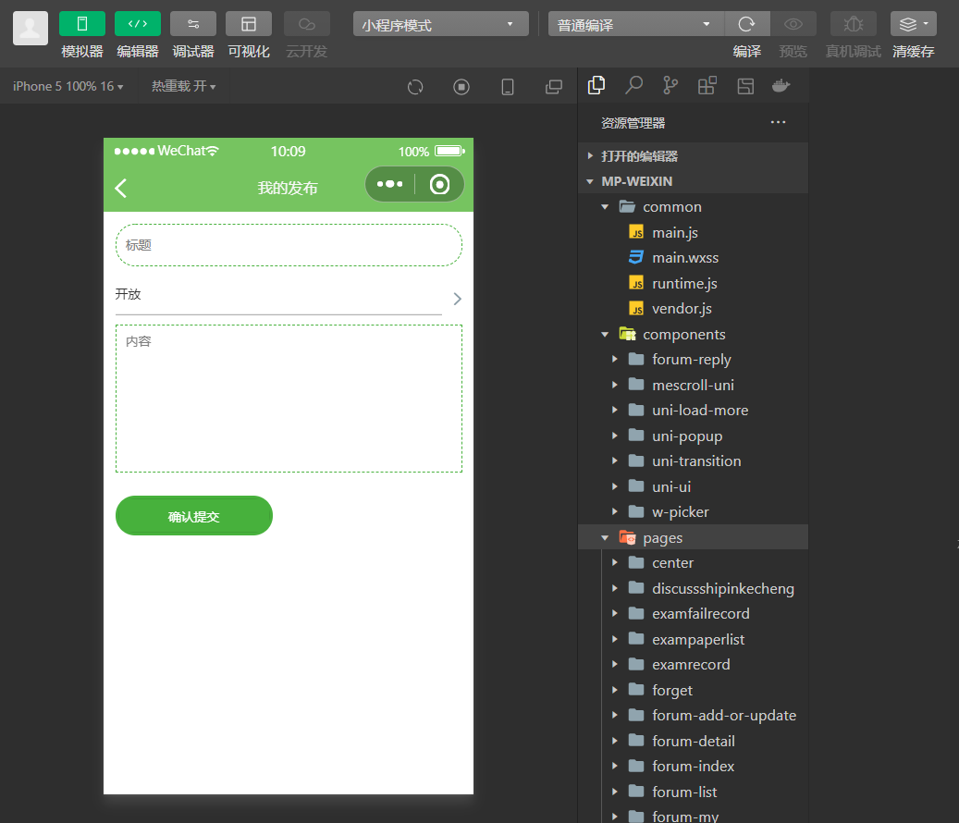Screen dimensions: 959x823
Task: Click the 内容 content text area
Action: coord(289,399)
